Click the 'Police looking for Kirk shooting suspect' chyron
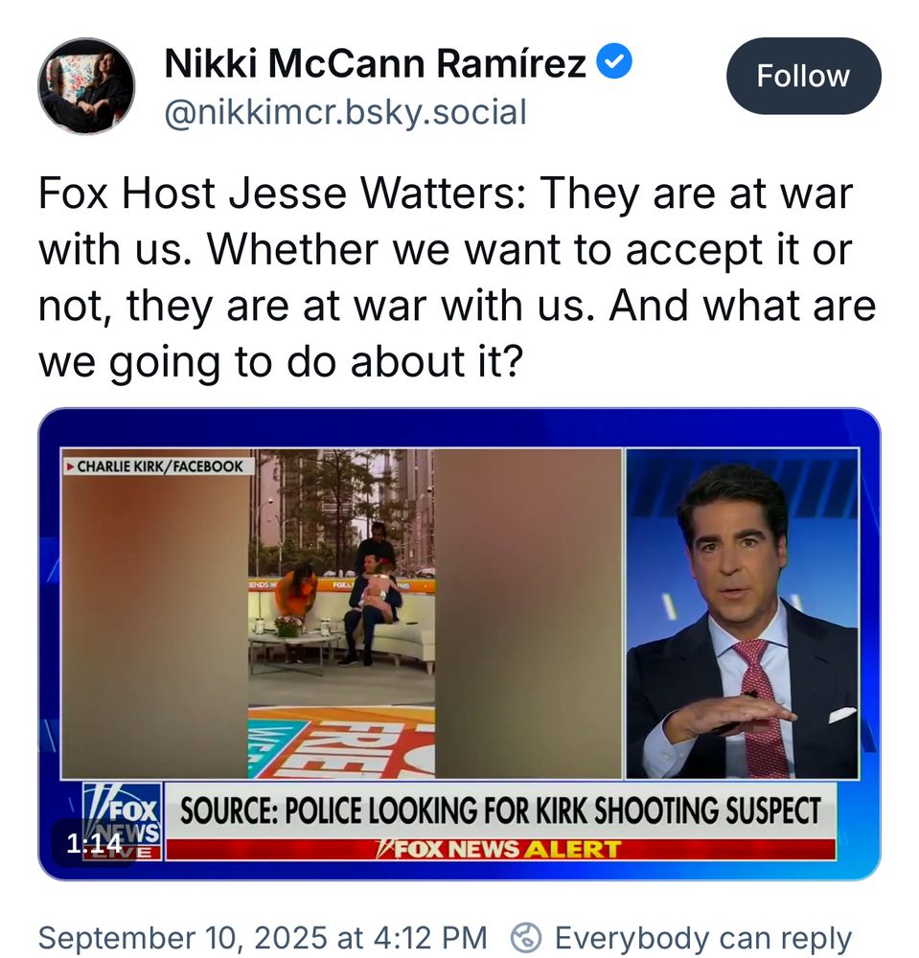919x958 pixels. (x=500, y=810)
